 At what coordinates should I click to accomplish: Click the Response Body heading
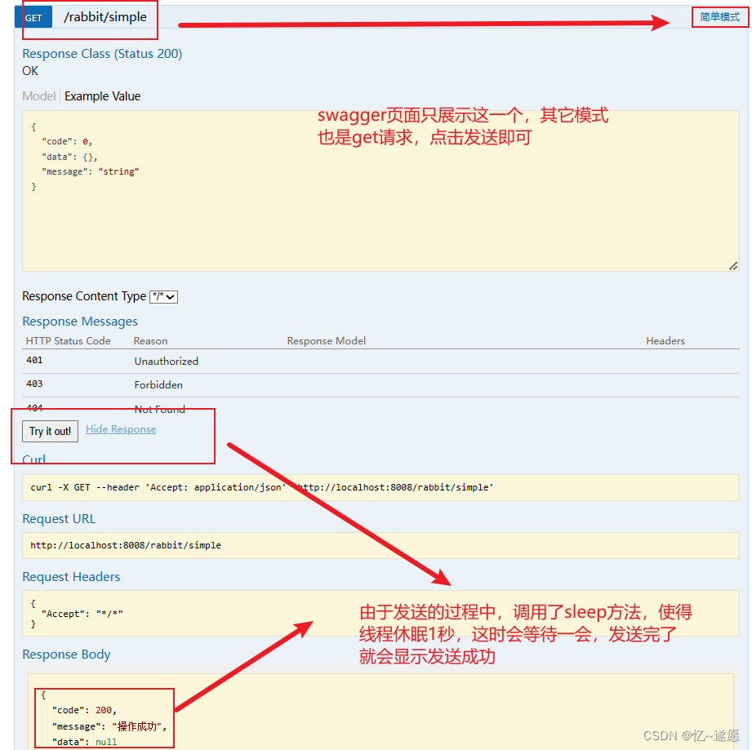pyautogui.click(x=66, y=655)
